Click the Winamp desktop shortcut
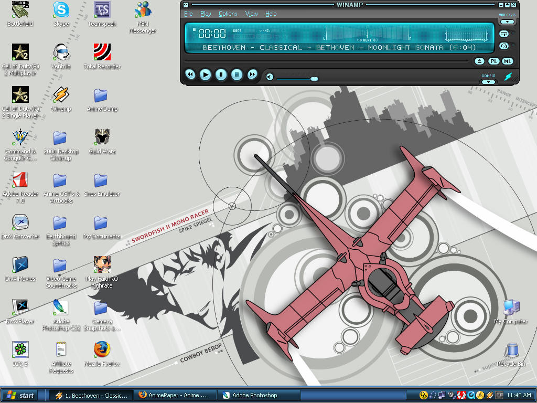 [61, 99]
